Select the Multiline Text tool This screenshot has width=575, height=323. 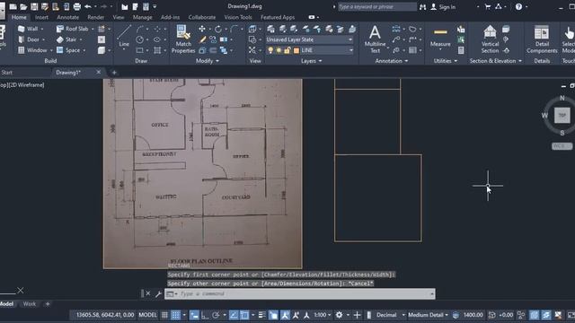coord(375,39)
